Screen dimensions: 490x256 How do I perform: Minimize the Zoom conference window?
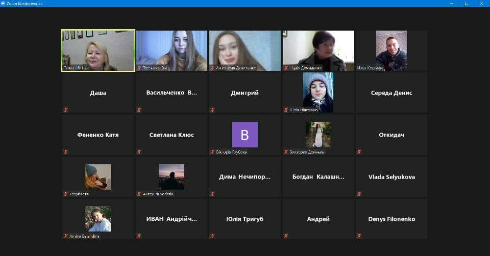(452, 4)
